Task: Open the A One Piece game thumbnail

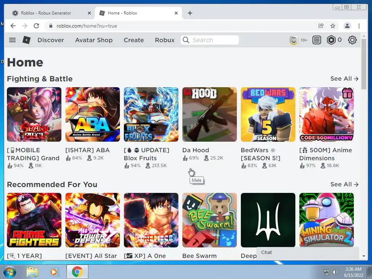Action: [x=151, y=220]
